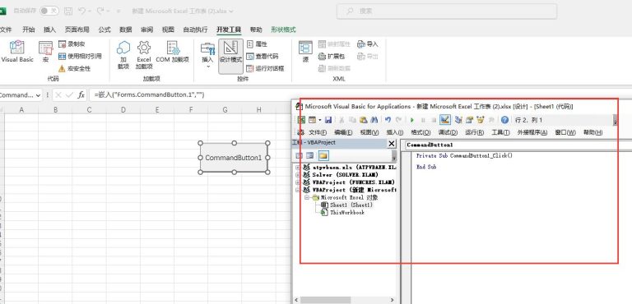The image size is (632, 304).
Task: Open XML Source (源) pane
Action: [305, 52]
